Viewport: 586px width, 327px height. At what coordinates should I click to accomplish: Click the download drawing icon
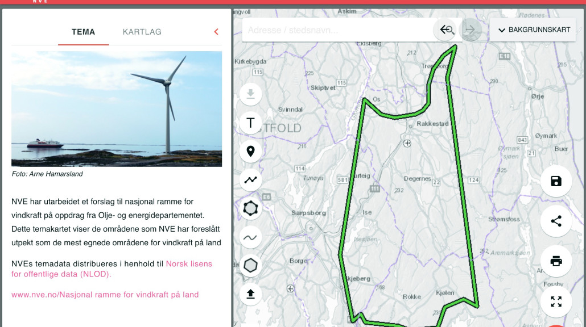point(250,94)
